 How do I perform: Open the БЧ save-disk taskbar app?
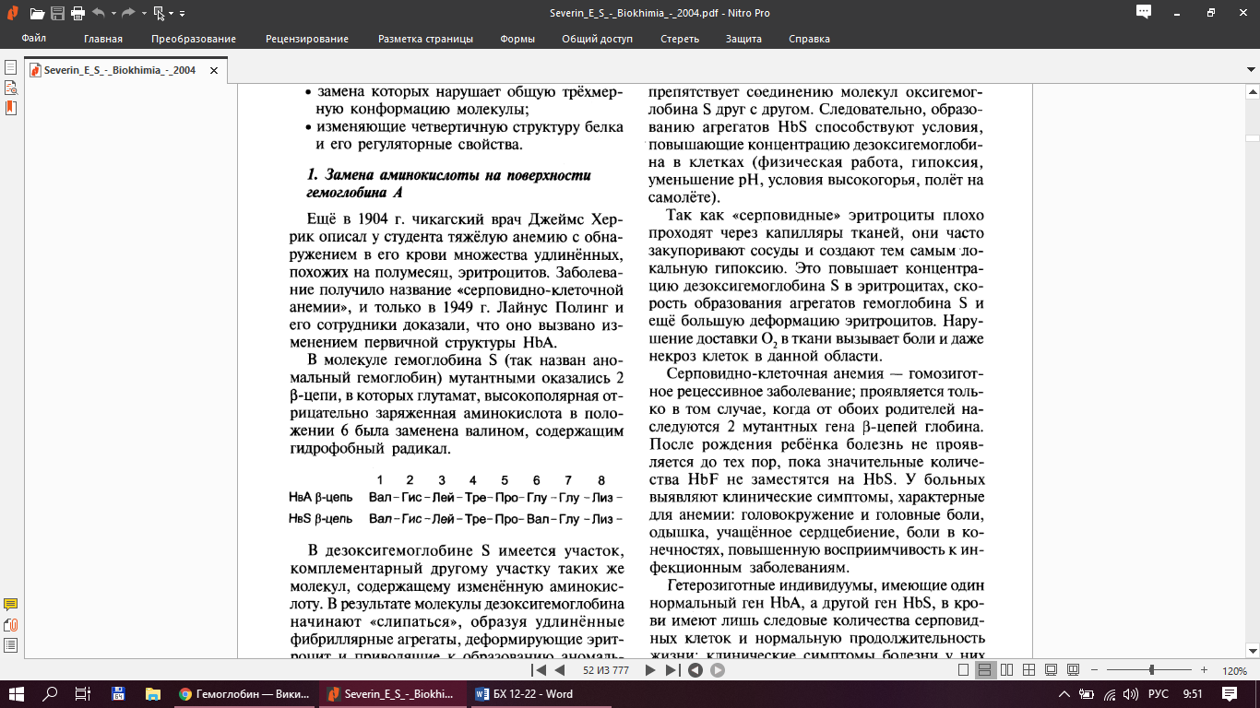point(118,694)
